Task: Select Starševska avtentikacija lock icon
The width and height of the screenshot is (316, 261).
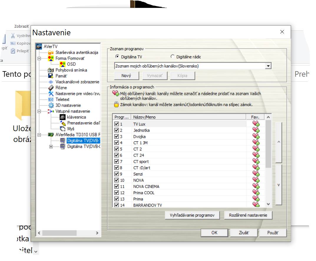Action: (51, 53)
